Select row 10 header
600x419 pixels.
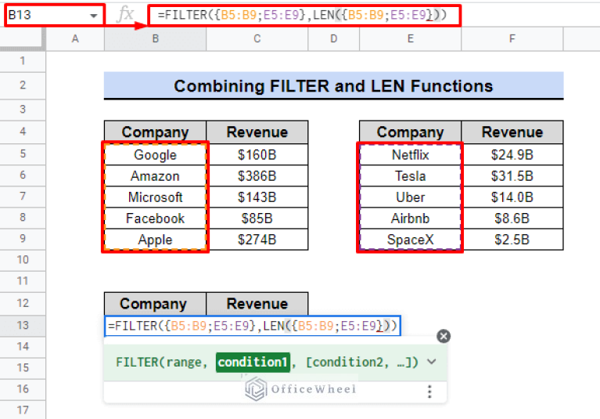(x=23, y=260)
